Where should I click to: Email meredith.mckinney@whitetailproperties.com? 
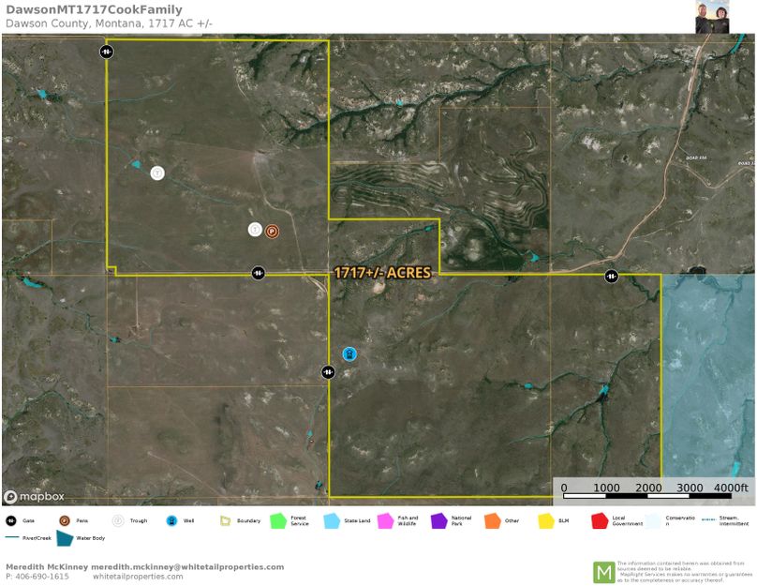[186, 566]
